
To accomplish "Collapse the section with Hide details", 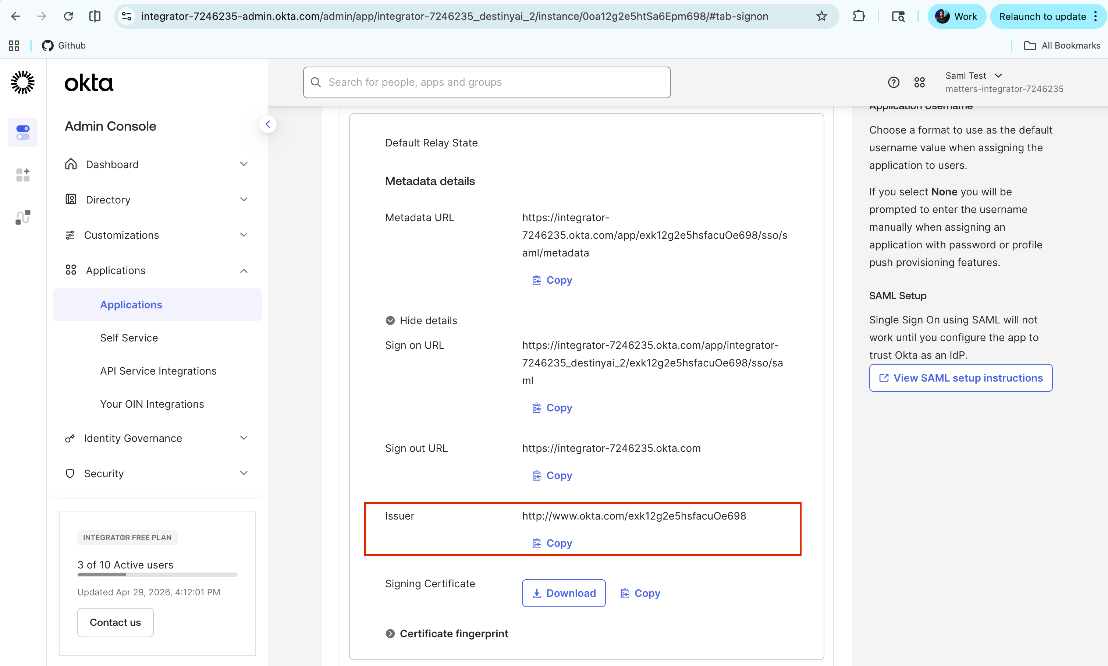I will [x=421, y=320].
